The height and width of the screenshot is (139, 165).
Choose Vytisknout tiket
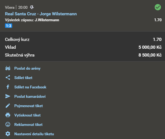pyautogui.click(x=27, y=115)
